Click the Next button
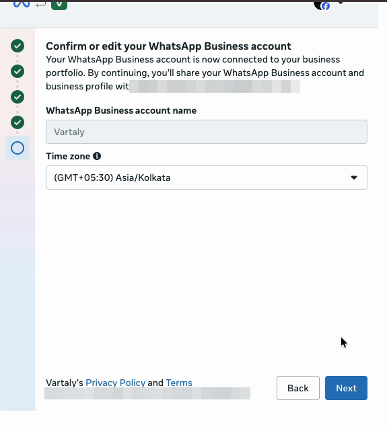Screen dimensions: 387x427 pos(346,388)
